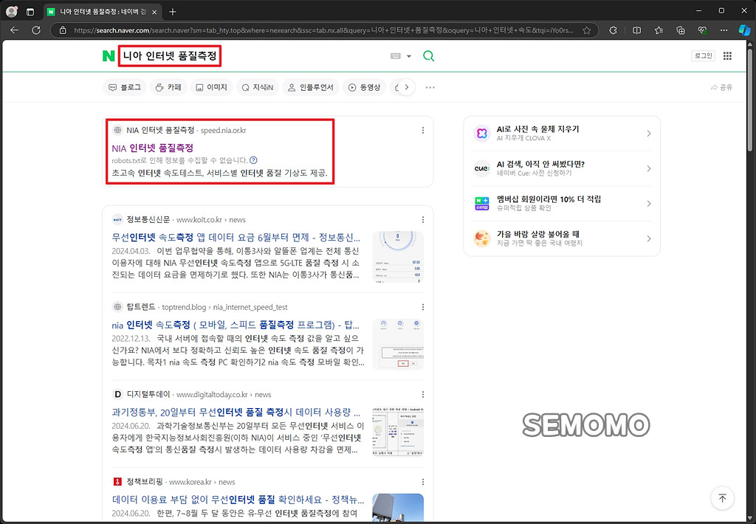Click thumbnail of 탑트렌드 article
The image size is (756, 524).
click(x=398, y=344)
